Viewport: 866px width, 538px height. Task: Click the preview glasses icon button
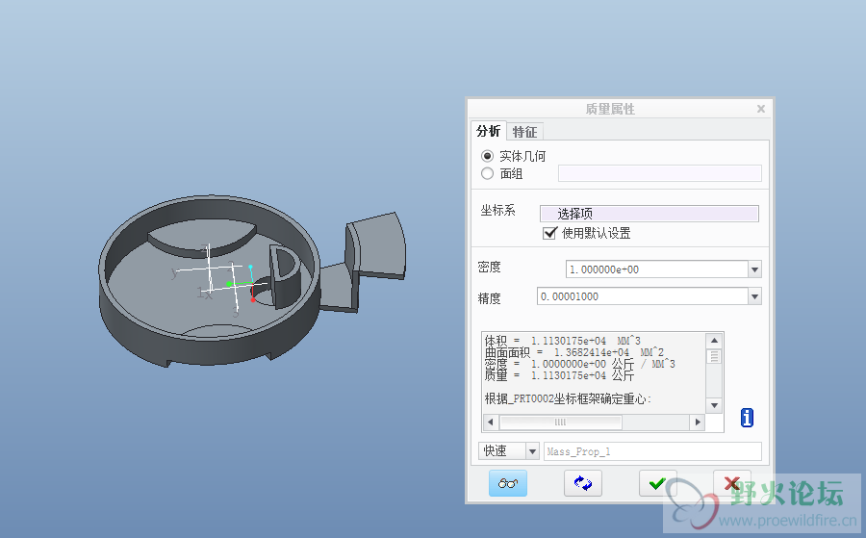coord(507,483)
